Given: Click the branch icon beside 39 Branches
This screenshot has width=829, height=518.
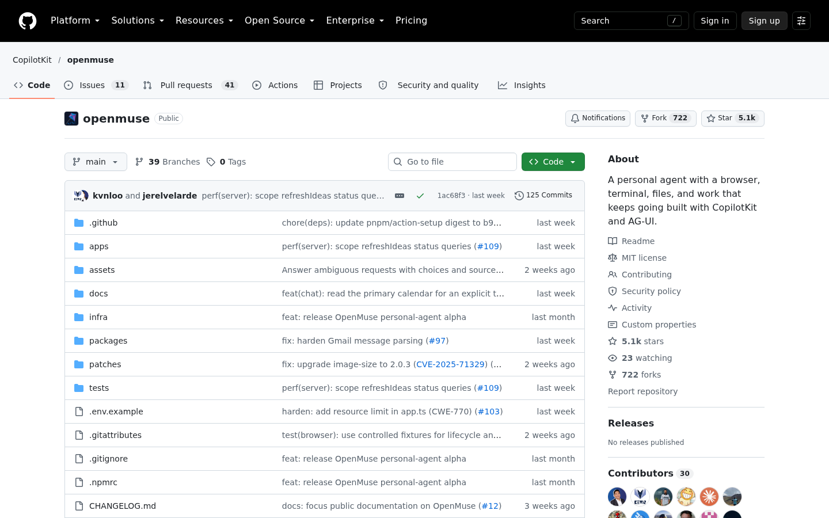Looking at the screenshot, I should (x=139, y=162).
